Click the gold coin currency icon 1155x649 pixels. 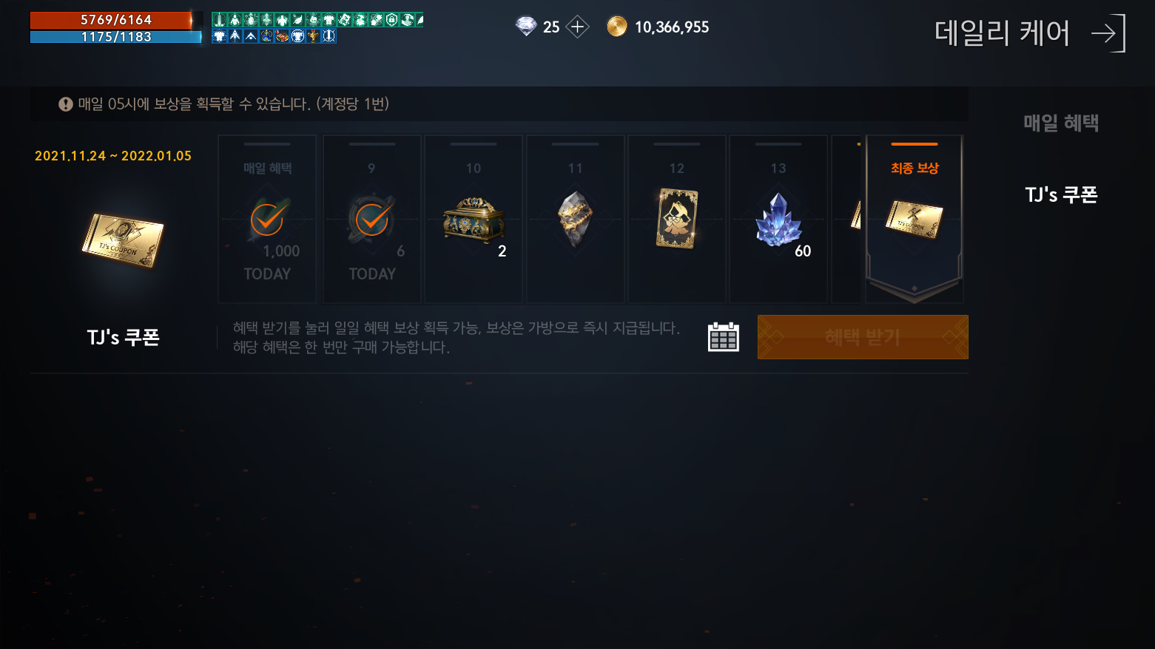616,27
